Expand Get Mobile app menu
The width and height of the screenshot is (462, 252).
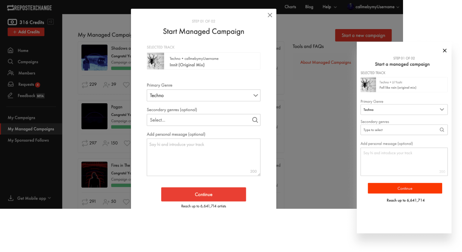click(x=30, y=198)
